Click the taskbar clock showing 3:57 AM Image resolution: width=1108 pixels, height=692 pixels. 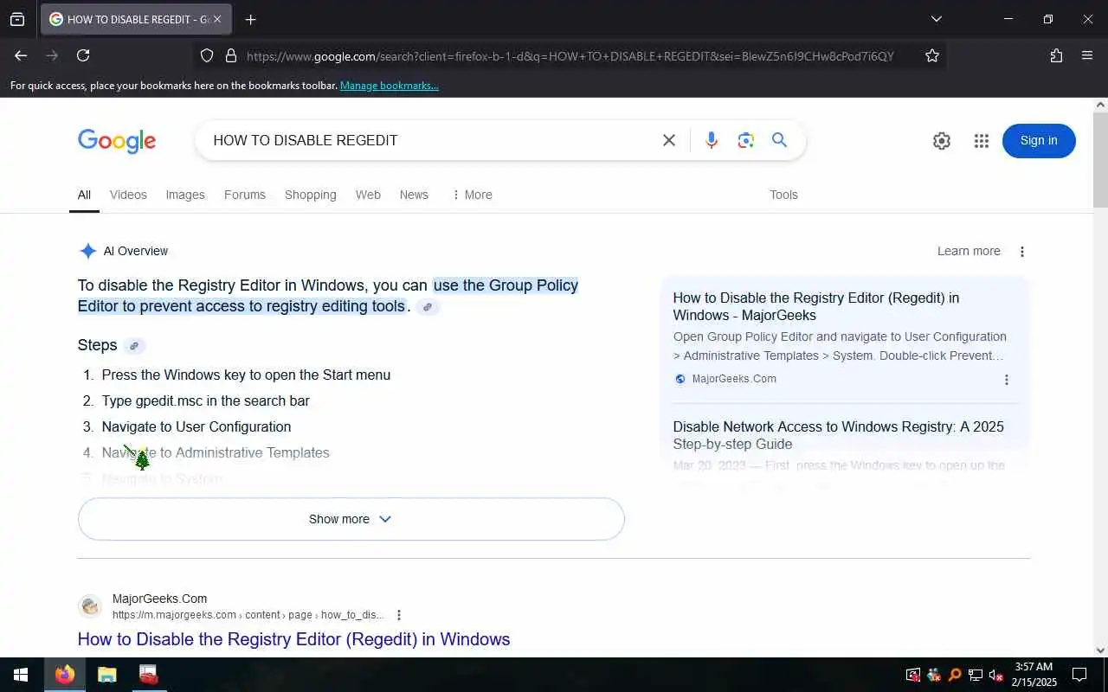(1034, 675)
